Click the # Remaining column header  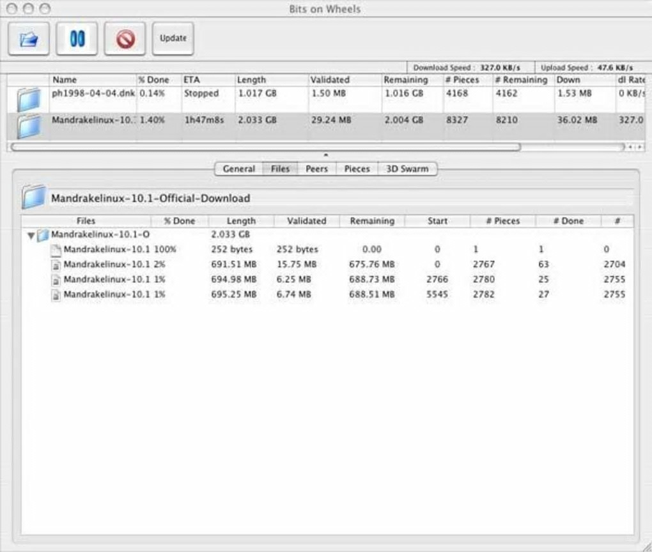(523, 80)
